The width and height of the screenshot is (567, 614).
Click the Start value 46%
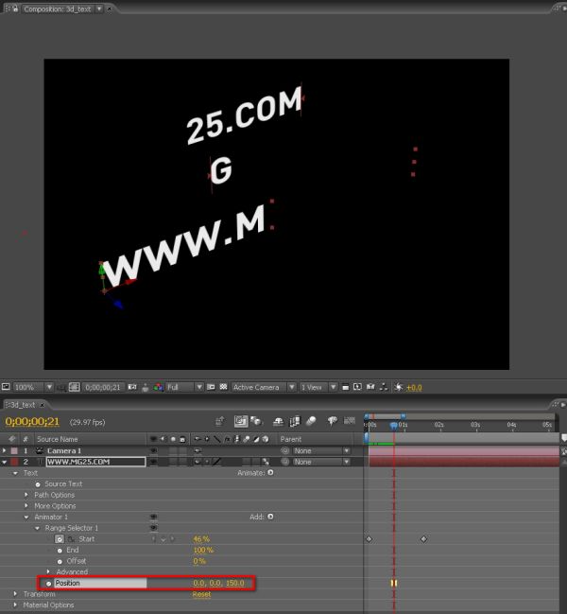(x=201, y=539)
